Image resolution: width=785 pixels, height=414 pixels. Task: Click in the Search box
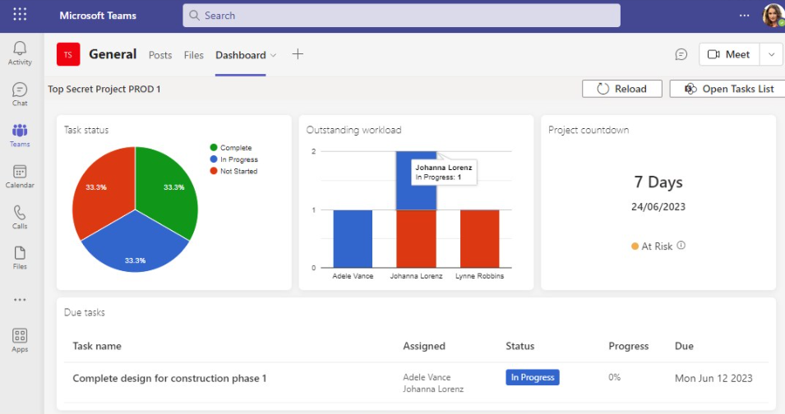(401, 15)
